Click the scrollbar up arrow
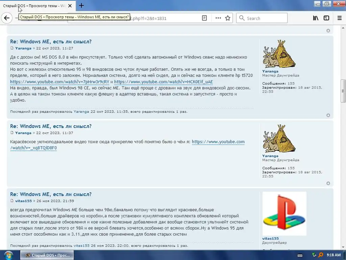Screen dimensions: 346x260 coord(343,28)
